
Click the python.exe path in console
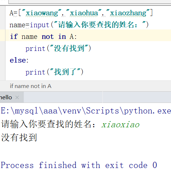[86, 111]
